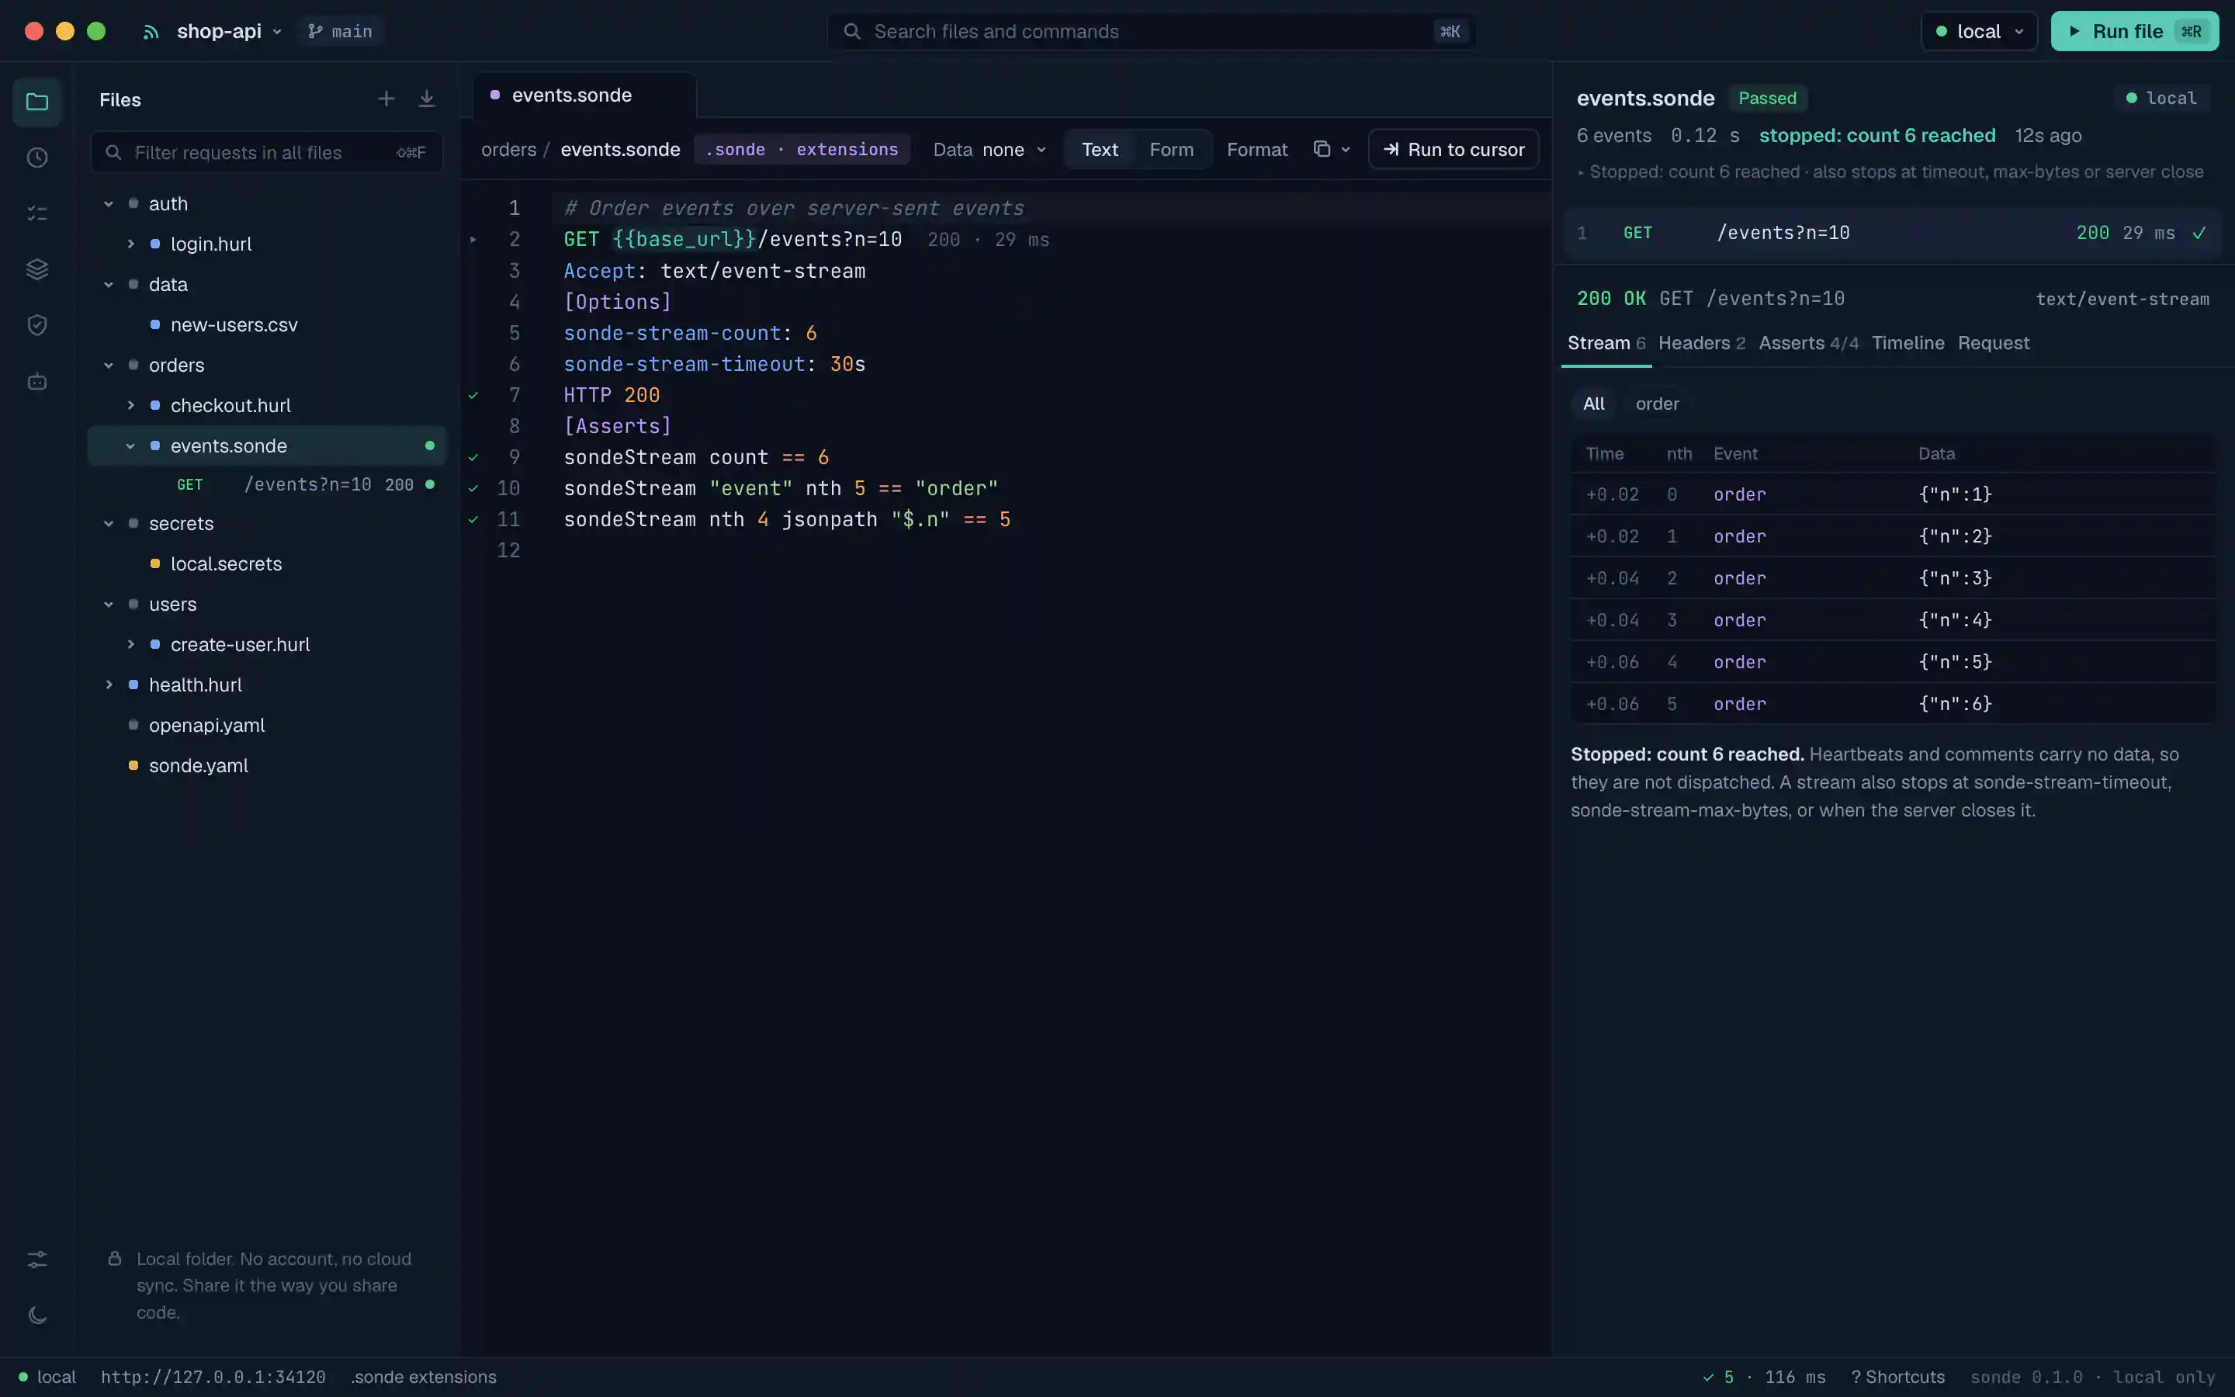Click the lock icon beside local folder note
The height and width of the screenshot is (1397, 2235).
115,1258
